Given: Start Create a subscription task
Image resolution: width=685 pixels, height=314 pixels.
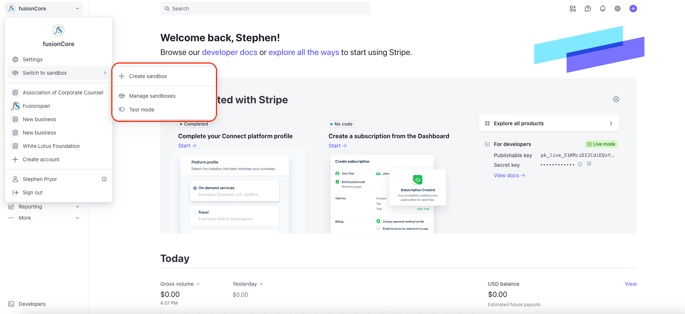Looking at the screenshot, I should pyautogui.click(x=338, y=146).
